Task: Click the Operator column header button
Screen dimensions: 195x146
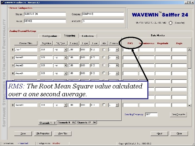Action: tap(114, 43)
